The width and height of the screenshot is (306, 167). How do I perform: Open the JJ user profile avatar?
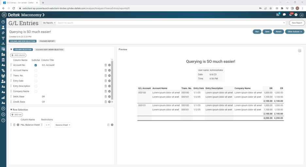pos(301,15)
